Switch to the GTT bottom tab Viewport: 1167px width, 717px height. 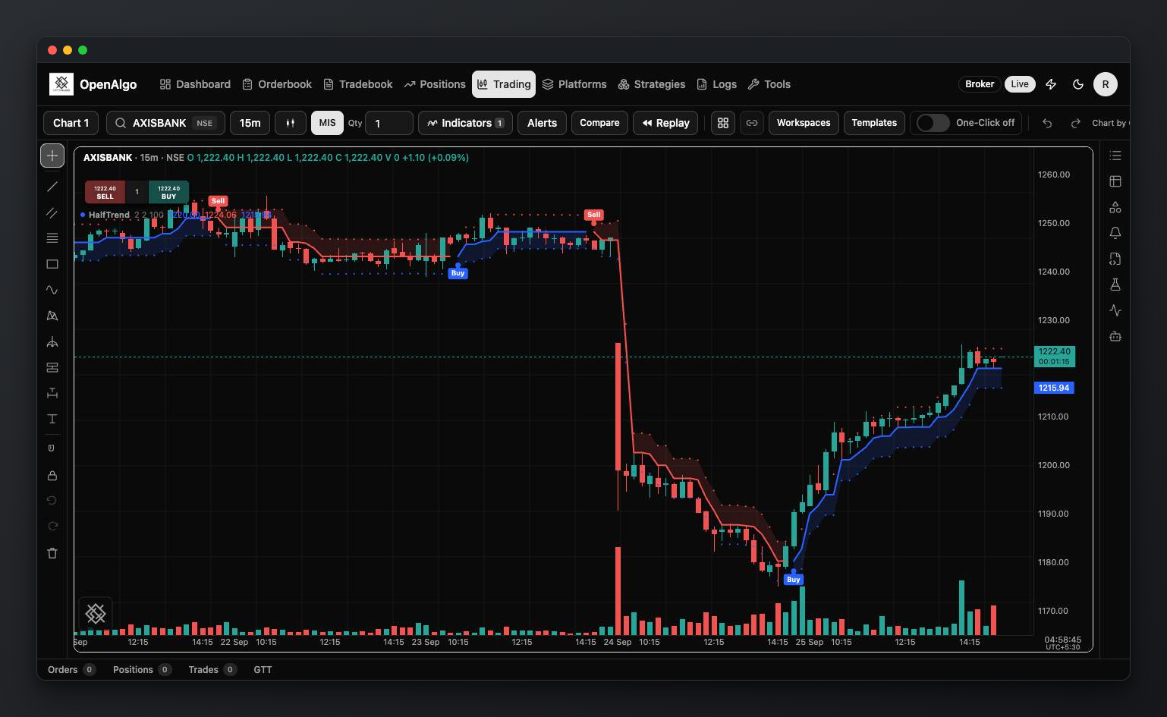pyautogui.click(x=263, y=670)
